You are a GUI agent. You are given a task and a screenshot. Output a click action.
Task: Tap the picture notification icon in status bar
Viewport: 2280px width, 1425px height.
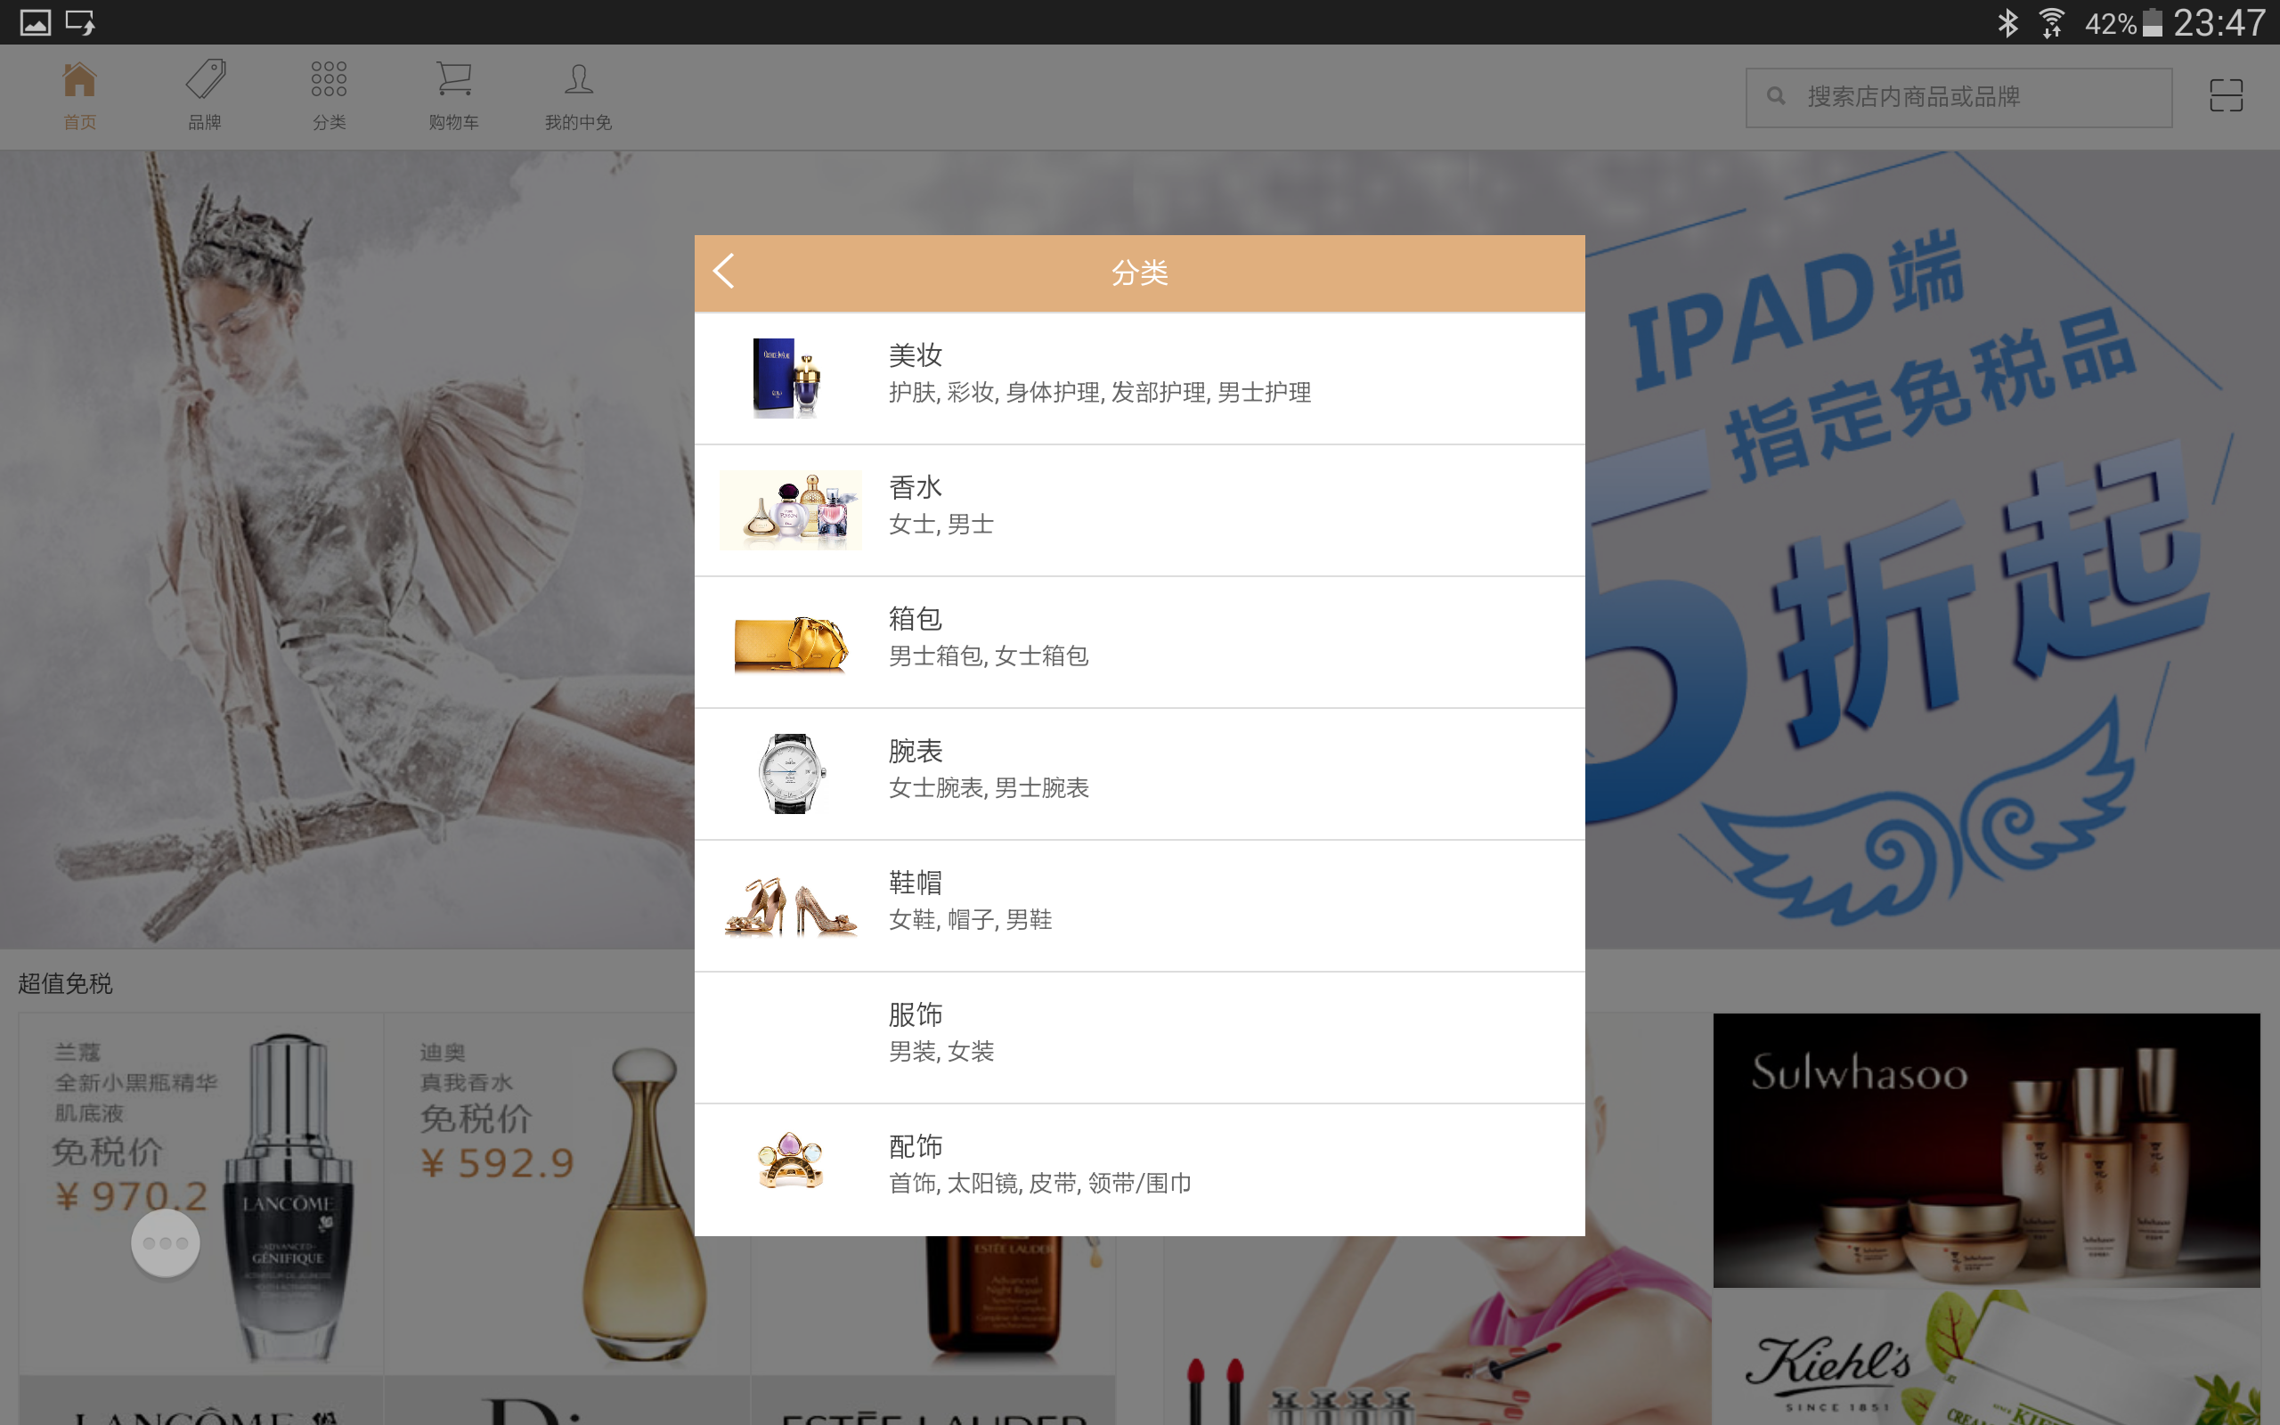tap(35, 22)
